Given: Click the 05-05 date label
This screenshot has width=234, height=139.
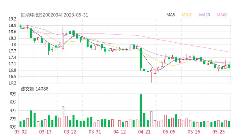Looking at the screenshot, I should (169, 132).
